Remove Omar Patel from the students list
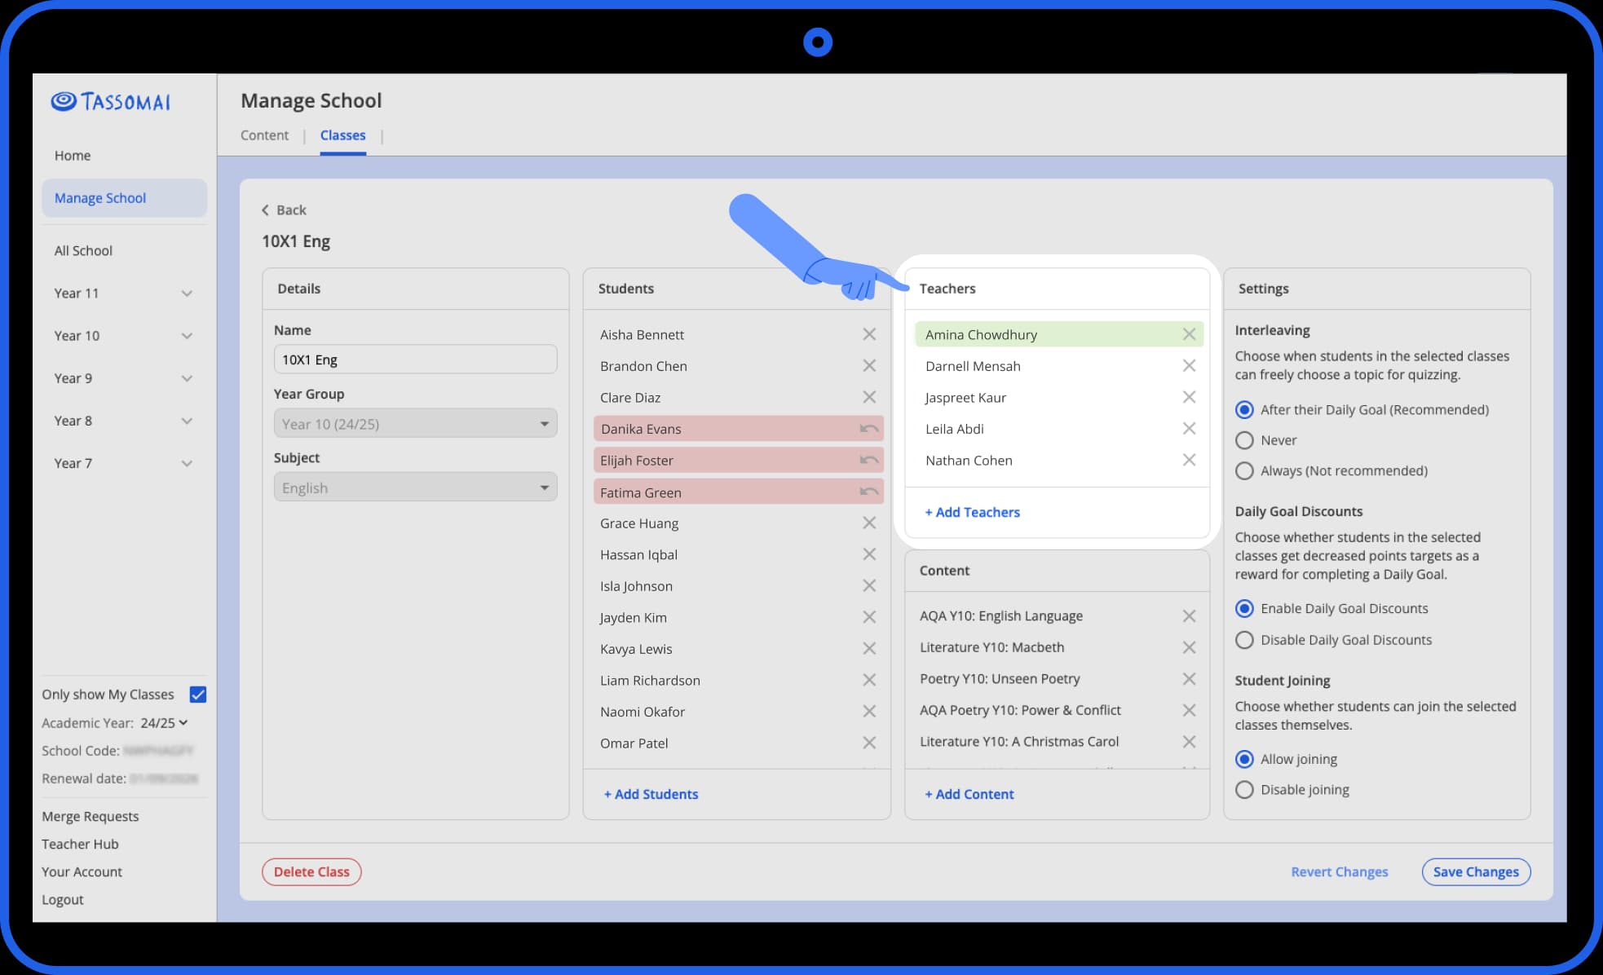 (869, 743)
